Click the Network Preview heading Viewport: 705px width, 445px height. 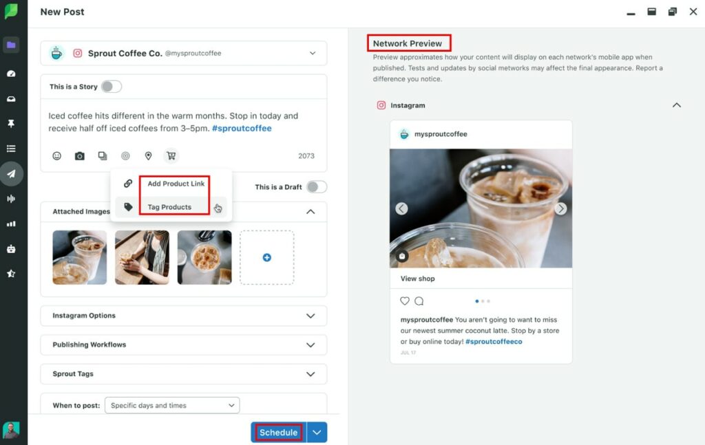(x=408, y=43)
